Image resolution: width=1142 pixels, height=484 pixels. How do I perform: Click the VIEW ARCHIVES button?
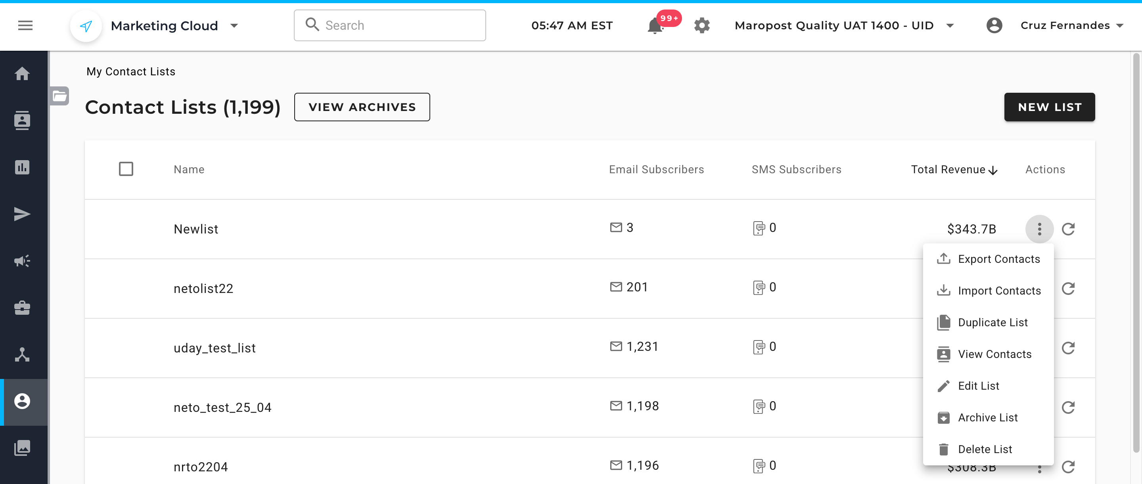coord(362,107)
